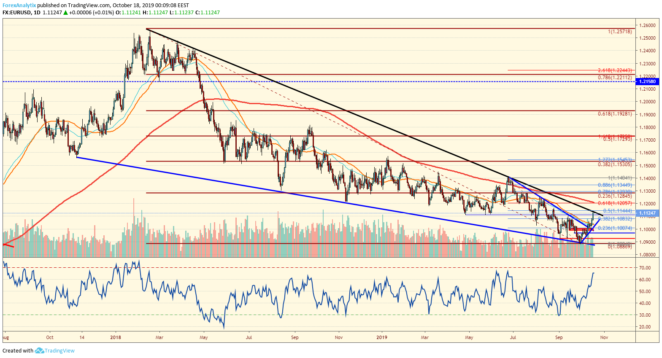Click the 0.618(1.19281) Fibonacci label
662x358 pixels.
pyautogui.click(x=615, y=114)
